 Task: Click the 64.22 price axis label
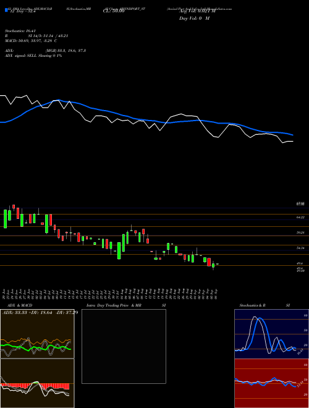(x=300, y=217)
